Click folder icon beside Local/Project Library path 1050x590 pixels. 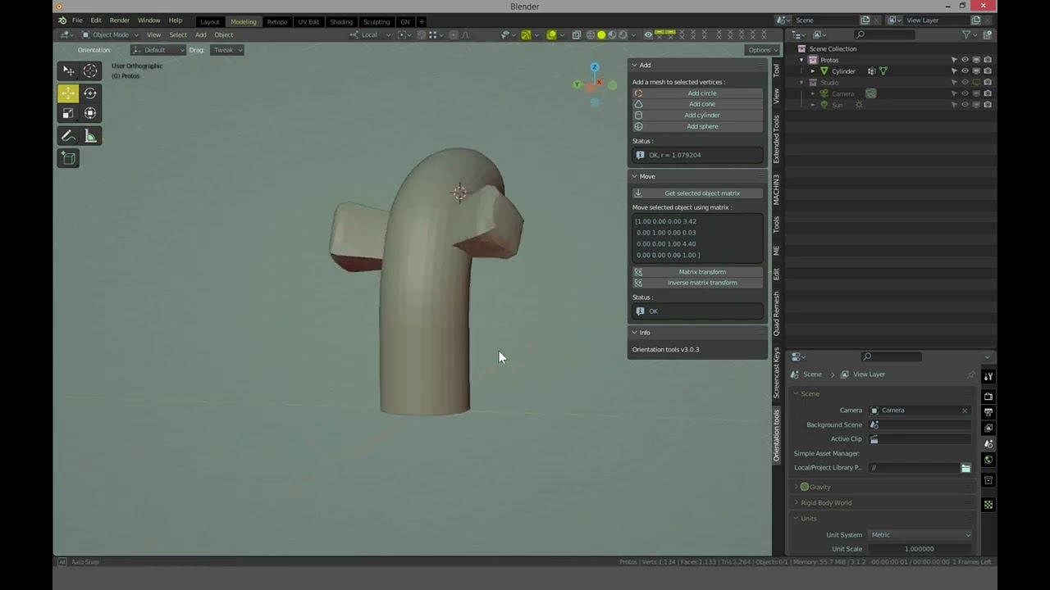tap(966, 468)
